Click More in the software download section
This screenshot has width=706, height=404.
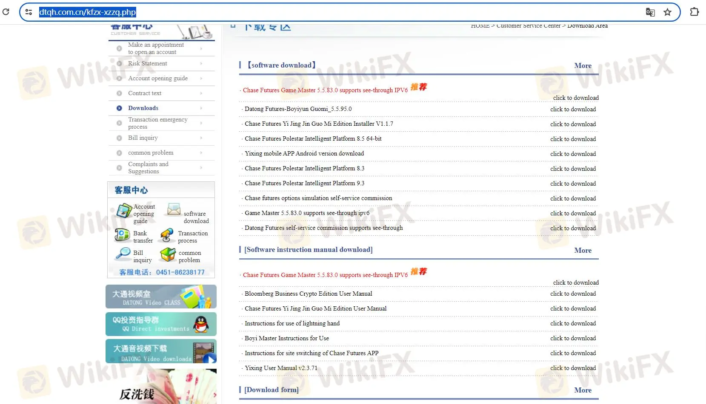pyautogui.click(x=583, y=65)
